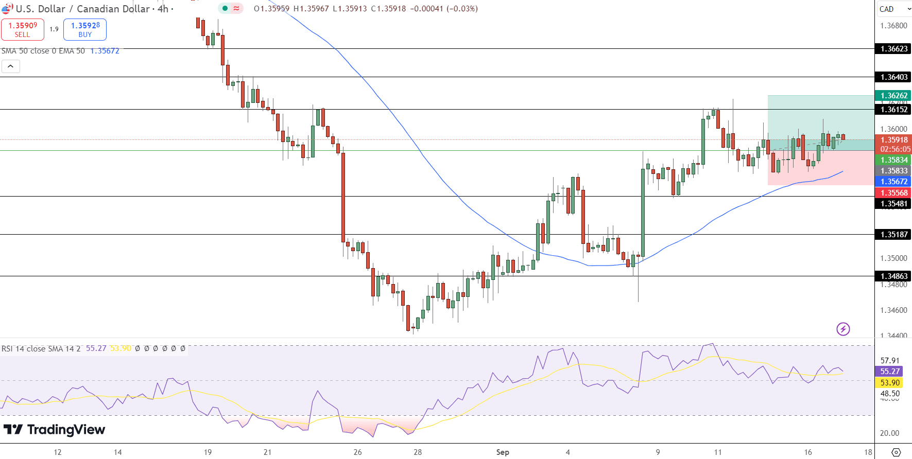Click the 1.35834 entry price label

pos(893,160)
